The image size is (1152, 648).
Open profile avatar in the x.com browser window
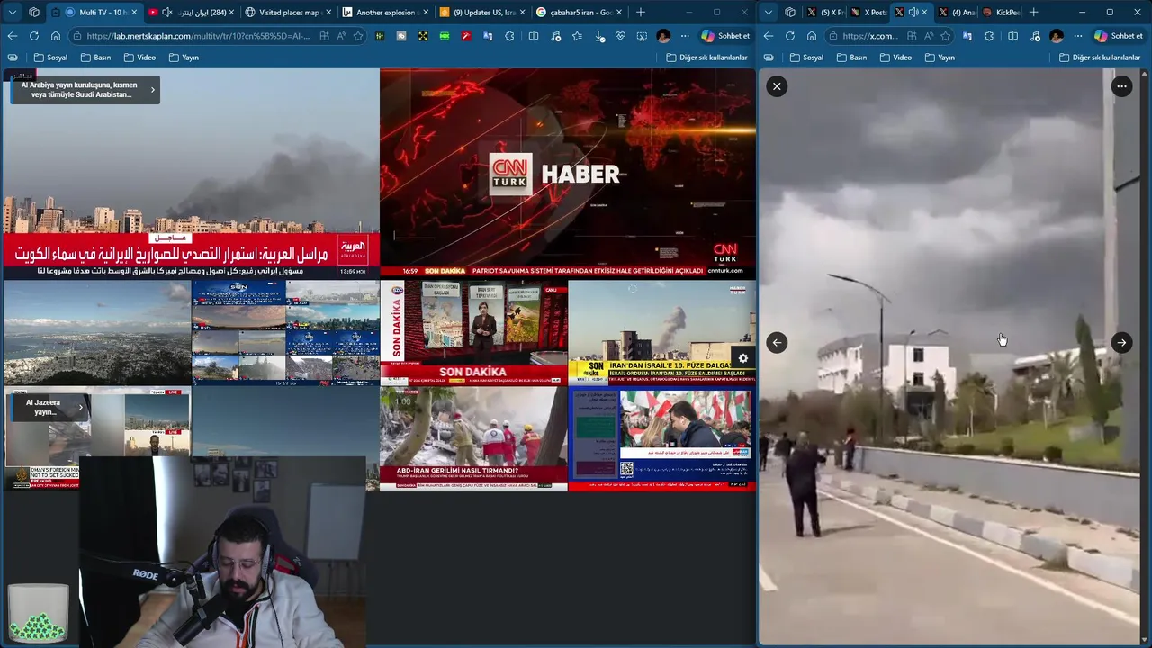(x=1057, y=36)
